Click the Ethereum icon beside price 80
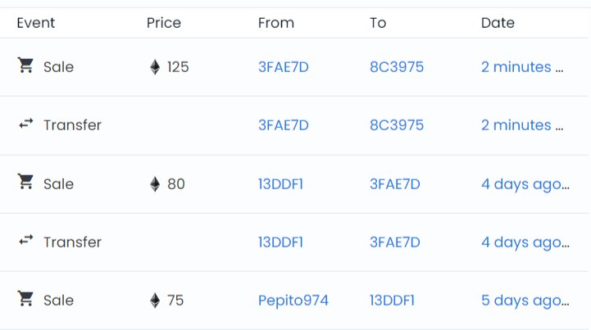The width and height of the screenshot is (591, 330). (x=155, y=184)
